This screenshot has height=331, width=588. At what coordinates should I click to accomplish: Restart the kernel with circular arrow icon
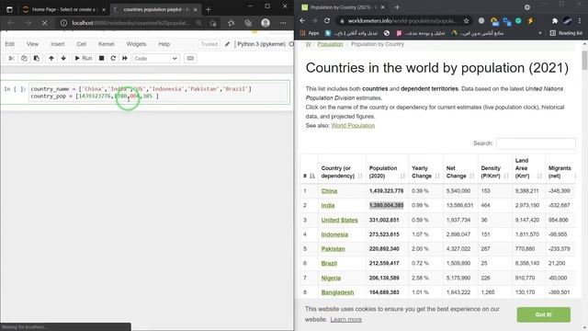113,58
